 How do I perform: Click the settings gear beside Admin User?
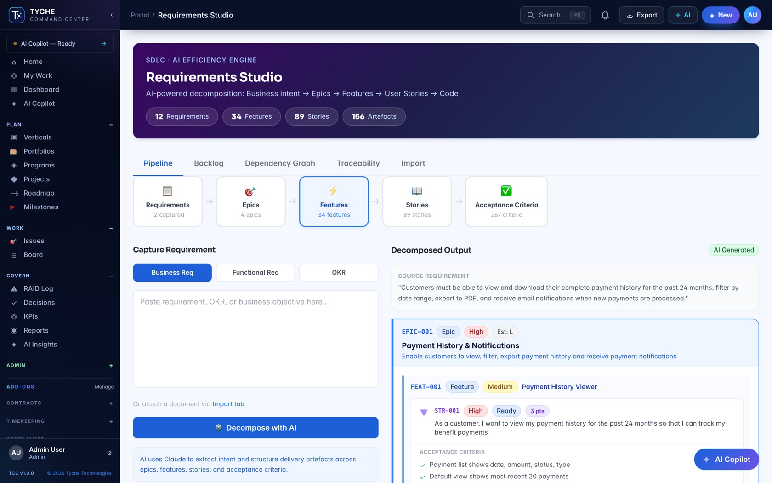tap(109, 453)
